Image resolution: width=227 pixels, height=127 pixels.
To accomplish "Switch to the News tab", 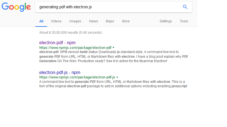I will click(93, 21).
